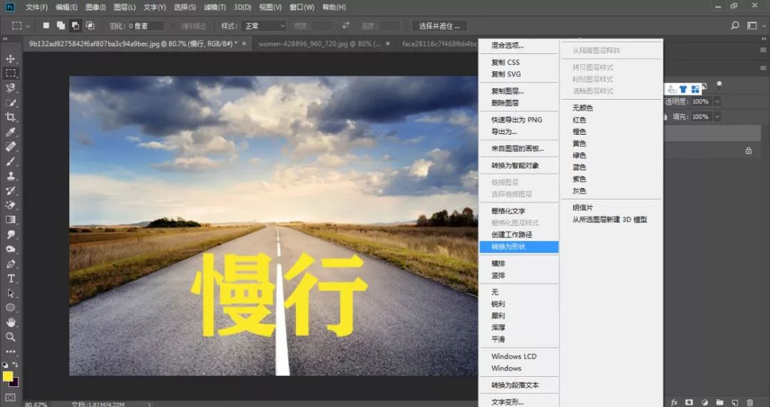Open the 窗口(W) menu

(302, 7)
